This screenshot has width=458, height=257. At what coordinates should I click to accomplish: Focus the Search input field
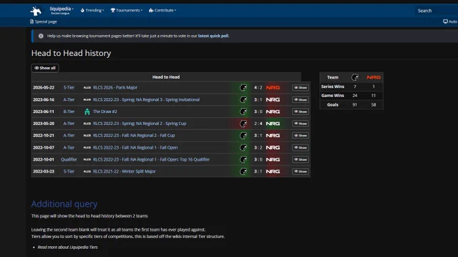pos(436,11)
